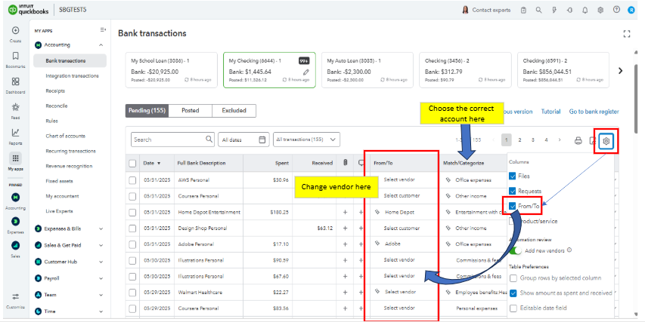Collapse the My Apps side menu

point(103,30)
